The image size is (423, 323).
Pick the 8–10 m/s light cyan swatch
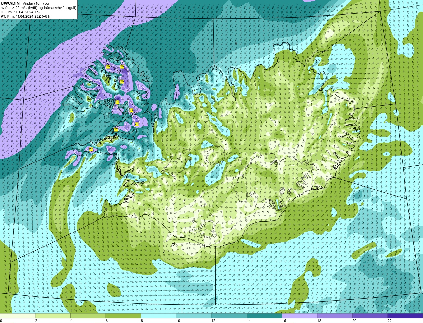point(159,316)
